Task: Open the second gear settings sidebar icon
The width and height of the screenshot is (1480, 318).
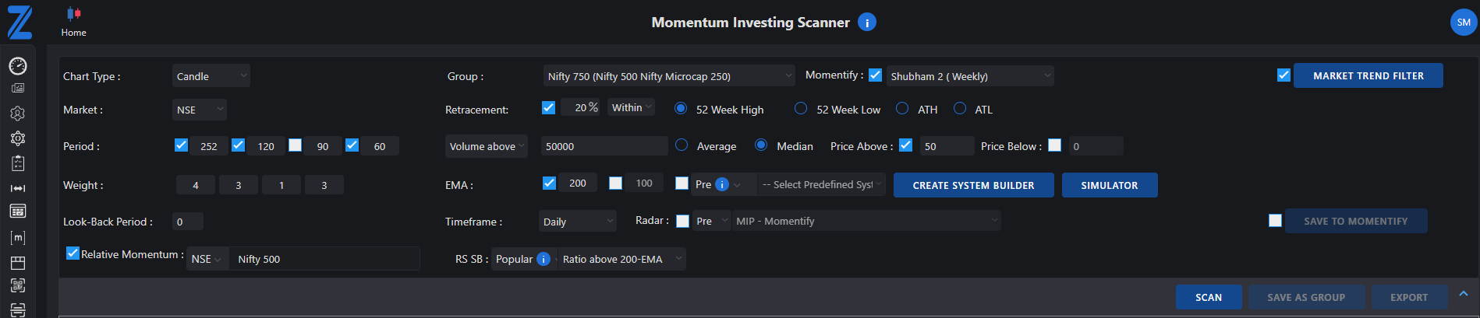Action: tap(18, 138)
